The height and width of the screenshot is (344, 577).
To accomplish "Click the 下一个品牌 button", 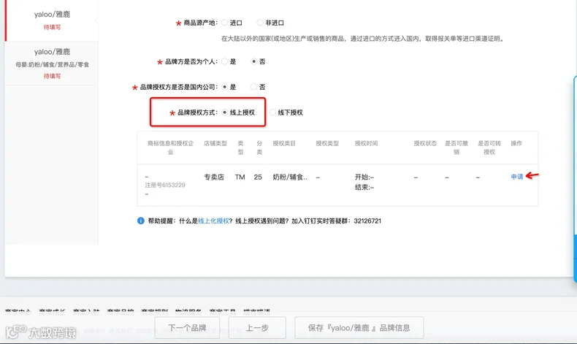I will (x=187, y=327).
